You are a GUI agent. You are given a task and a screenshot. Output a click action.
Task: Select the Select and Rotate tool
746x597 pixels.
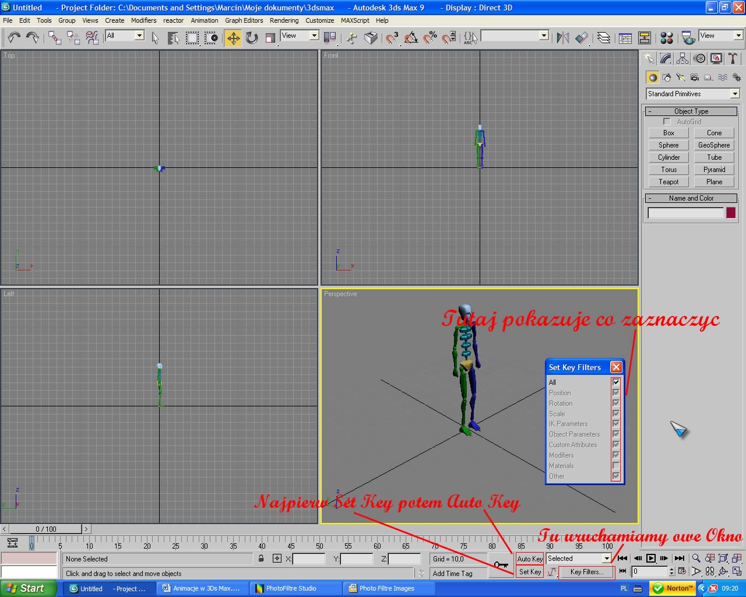coord(252,38)
